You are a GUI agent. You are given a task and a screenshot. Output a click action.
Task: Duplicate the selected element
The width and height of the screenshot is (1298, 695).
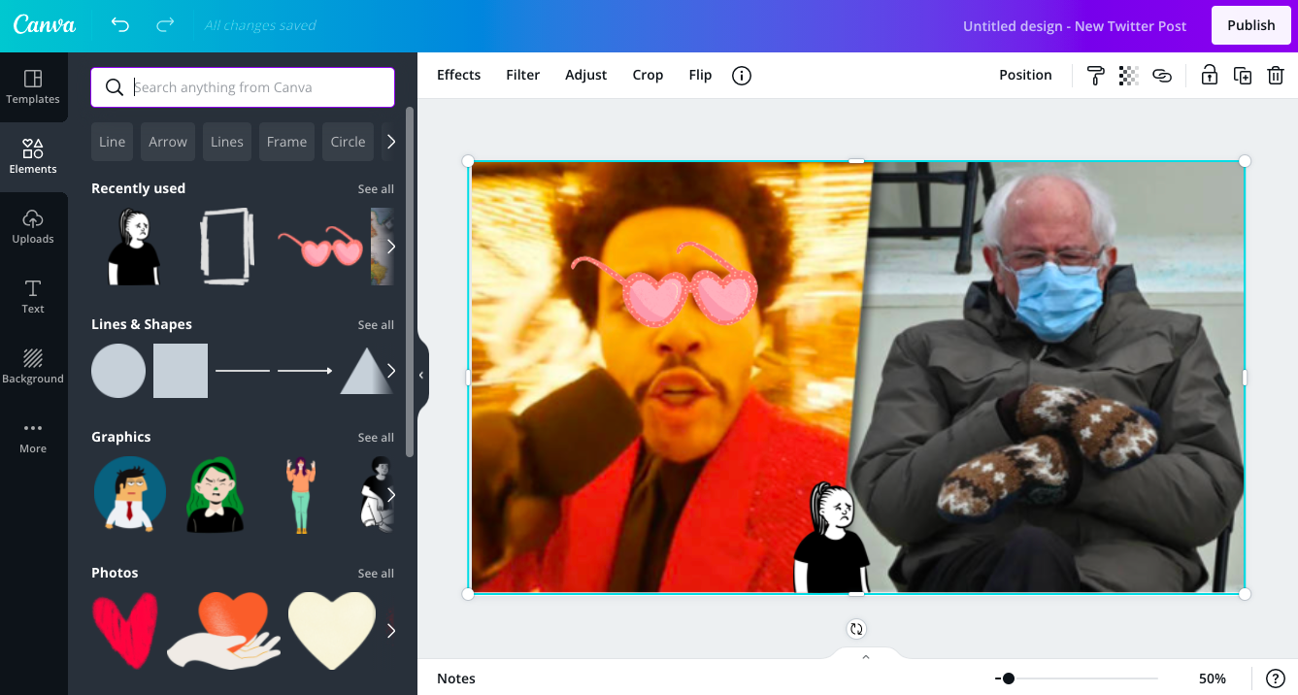pyautogui.click(x=1243, y=75)
